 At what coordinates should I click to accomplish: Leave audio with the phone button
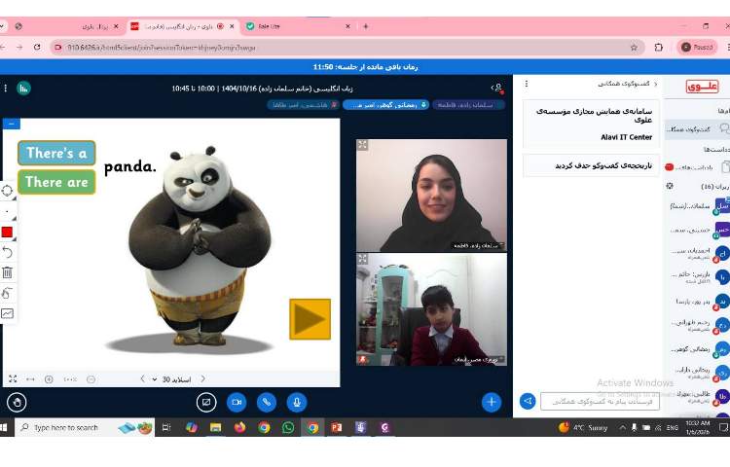click(267, 403)
